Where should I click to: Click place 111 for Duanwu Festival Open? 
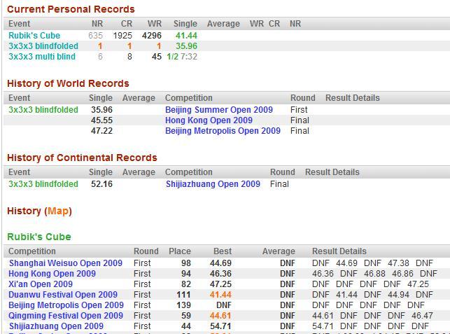pyautogui.click(x=183, y=294)
